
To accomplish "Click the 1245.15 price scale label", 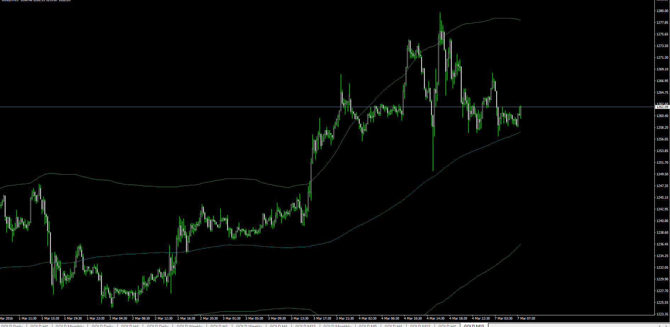I will [662, 198].
